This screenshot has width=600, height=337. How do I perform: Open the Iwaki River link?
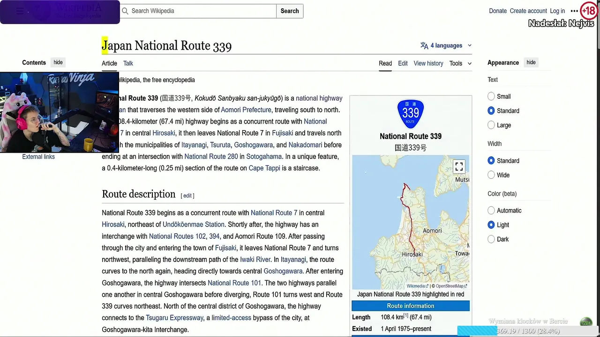(x=255, y=260)
